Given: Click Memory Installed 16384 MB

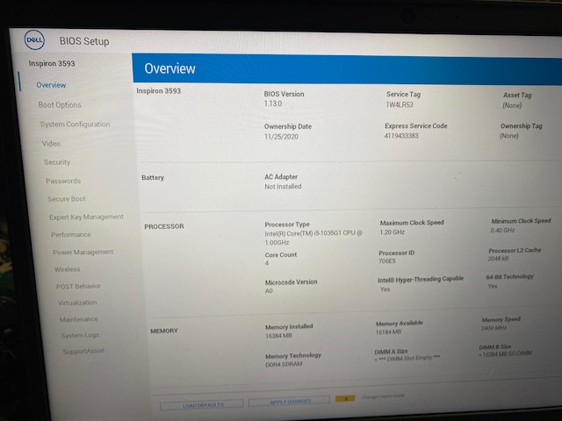Looking at the screenshot, I should [279, 335].
